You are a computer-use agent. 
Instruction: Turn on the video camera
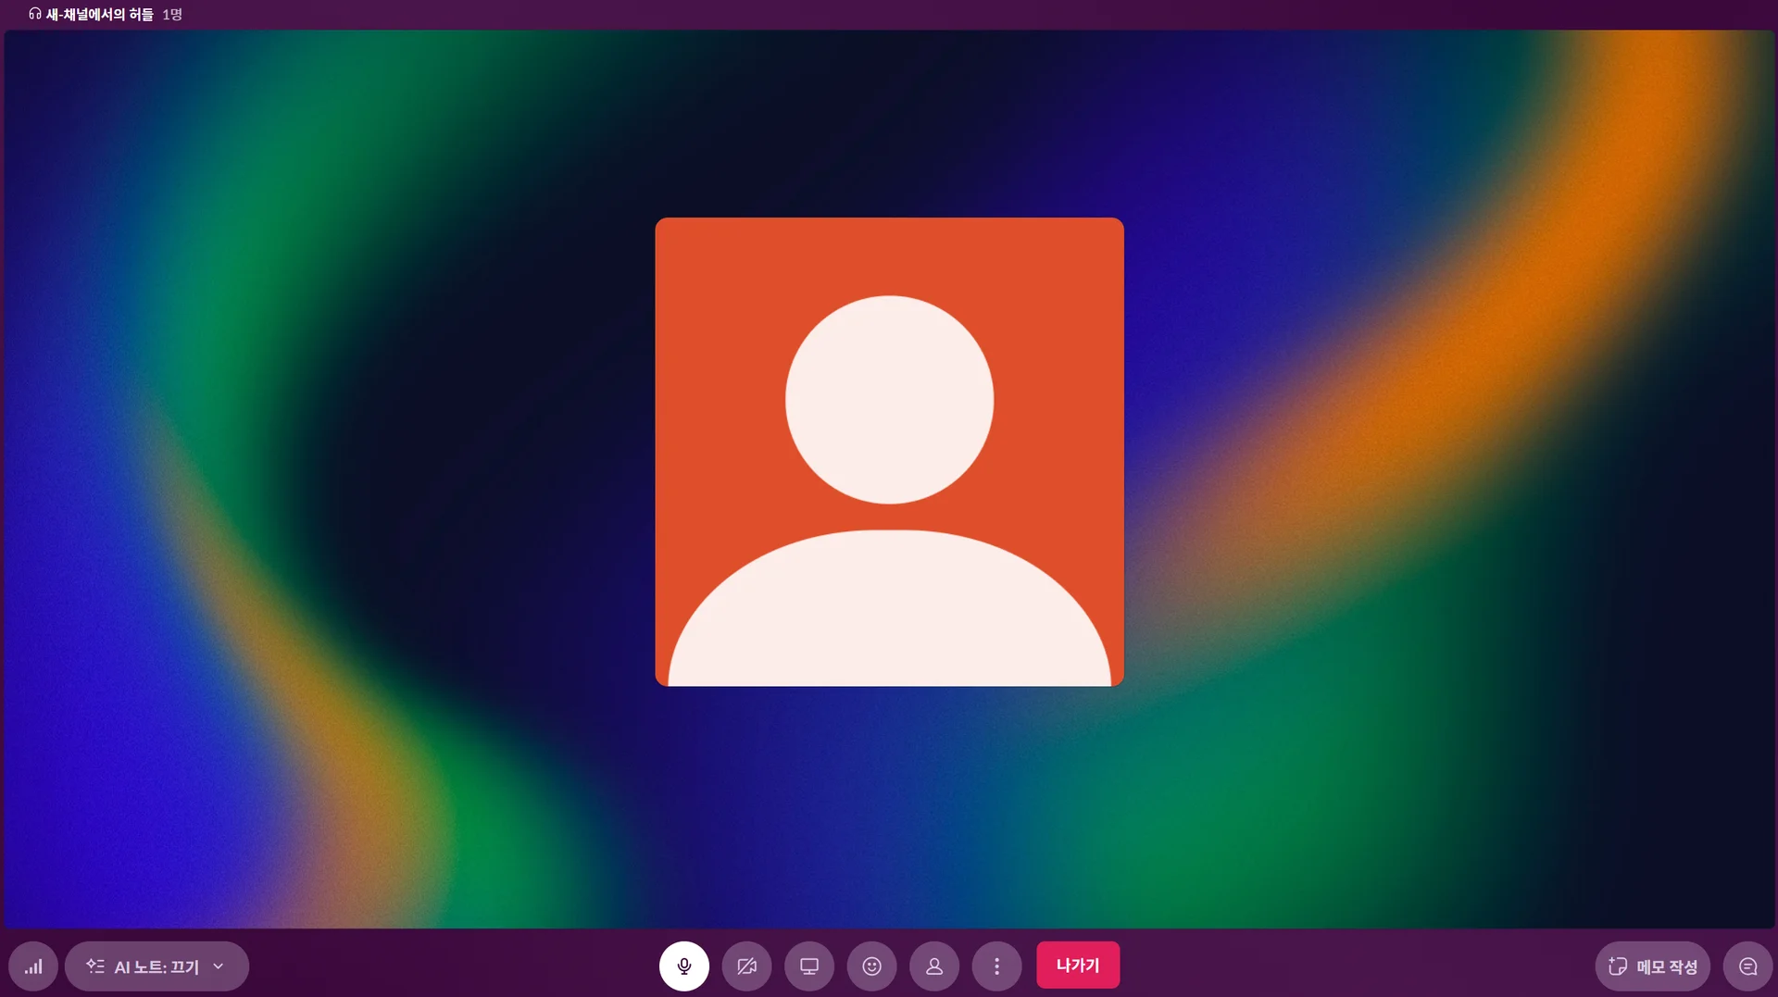(746, 966)
